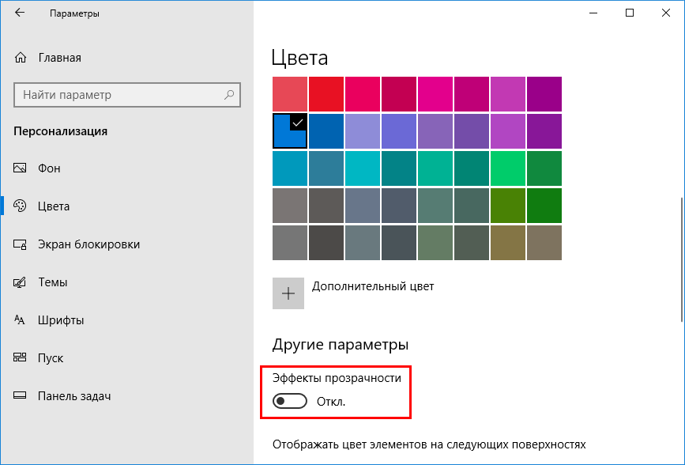Click the Пуск start icon
Screen dimensions: 685x465
click(x=21, y=358)
